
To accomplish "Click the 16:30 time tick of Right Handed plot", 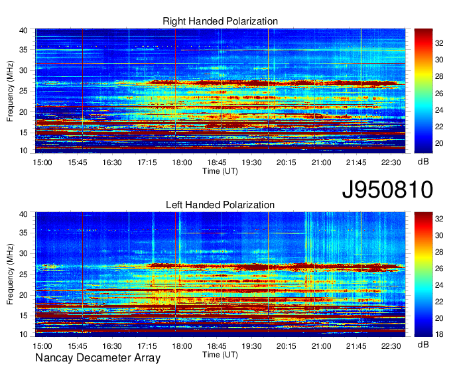I will (112, 162).
